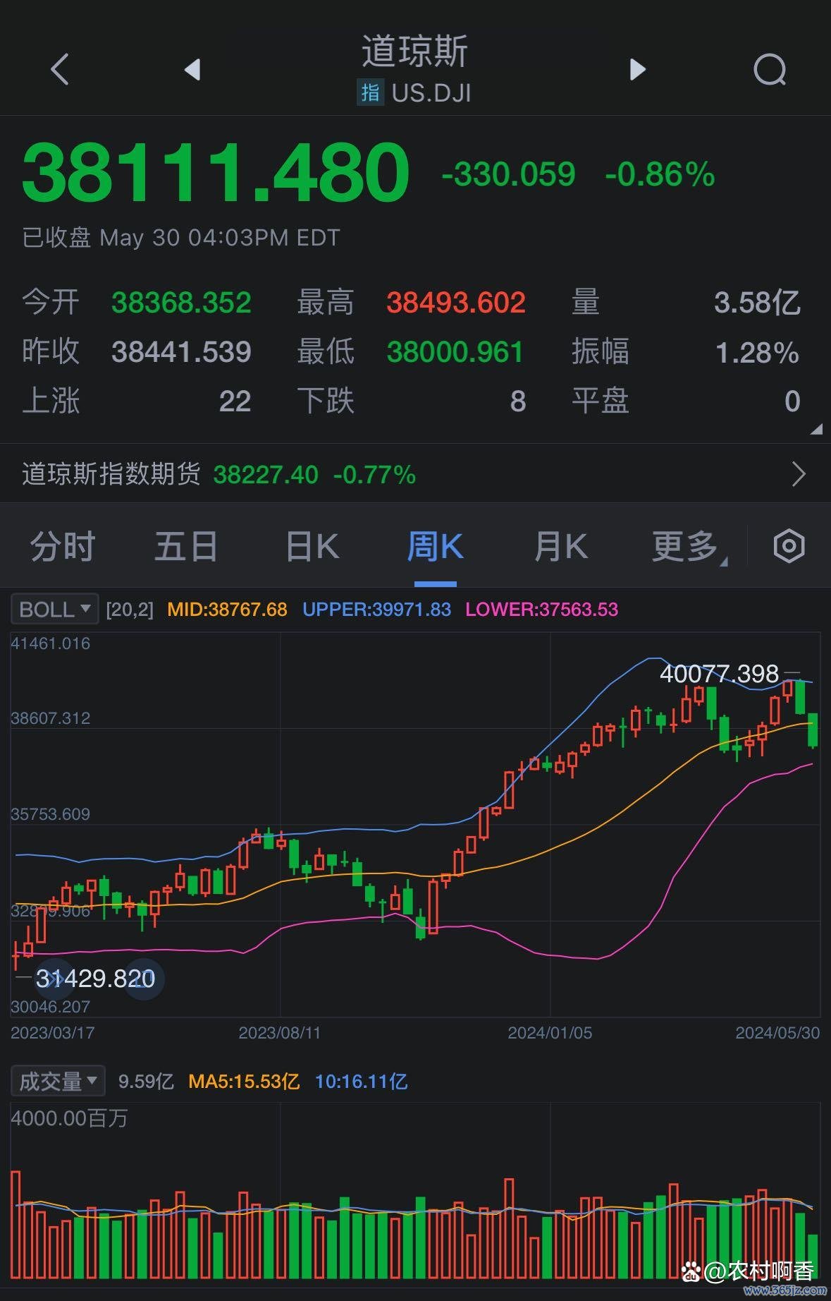Tap UPPER:39971.83 label
Screen dimensions: 831x1301
click(x=376, y=609)
